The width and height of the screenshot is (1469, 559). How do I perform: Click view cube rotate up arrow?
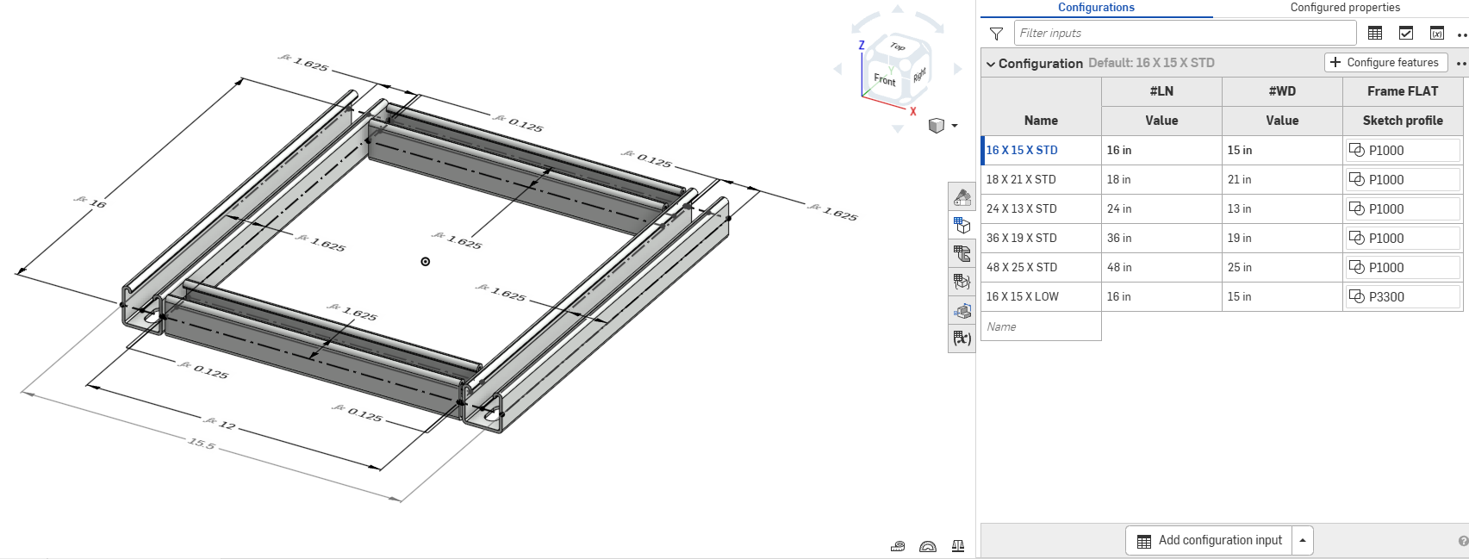[x=898, y=9]
